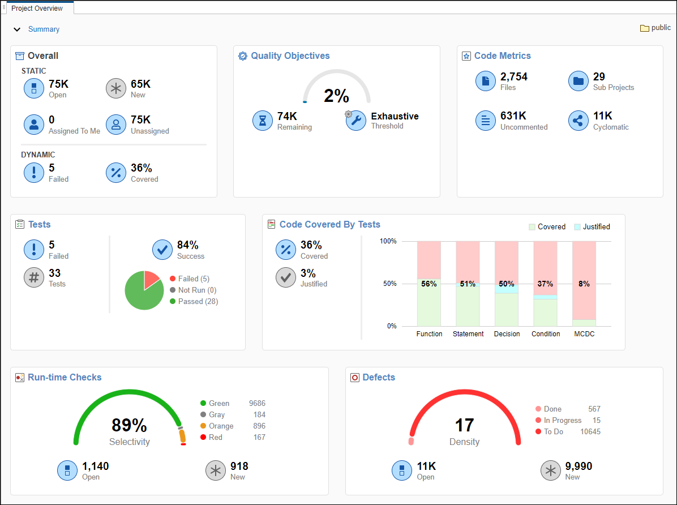Click the MCDC coverage bar
677x505 pixels.
coord(584,283)
